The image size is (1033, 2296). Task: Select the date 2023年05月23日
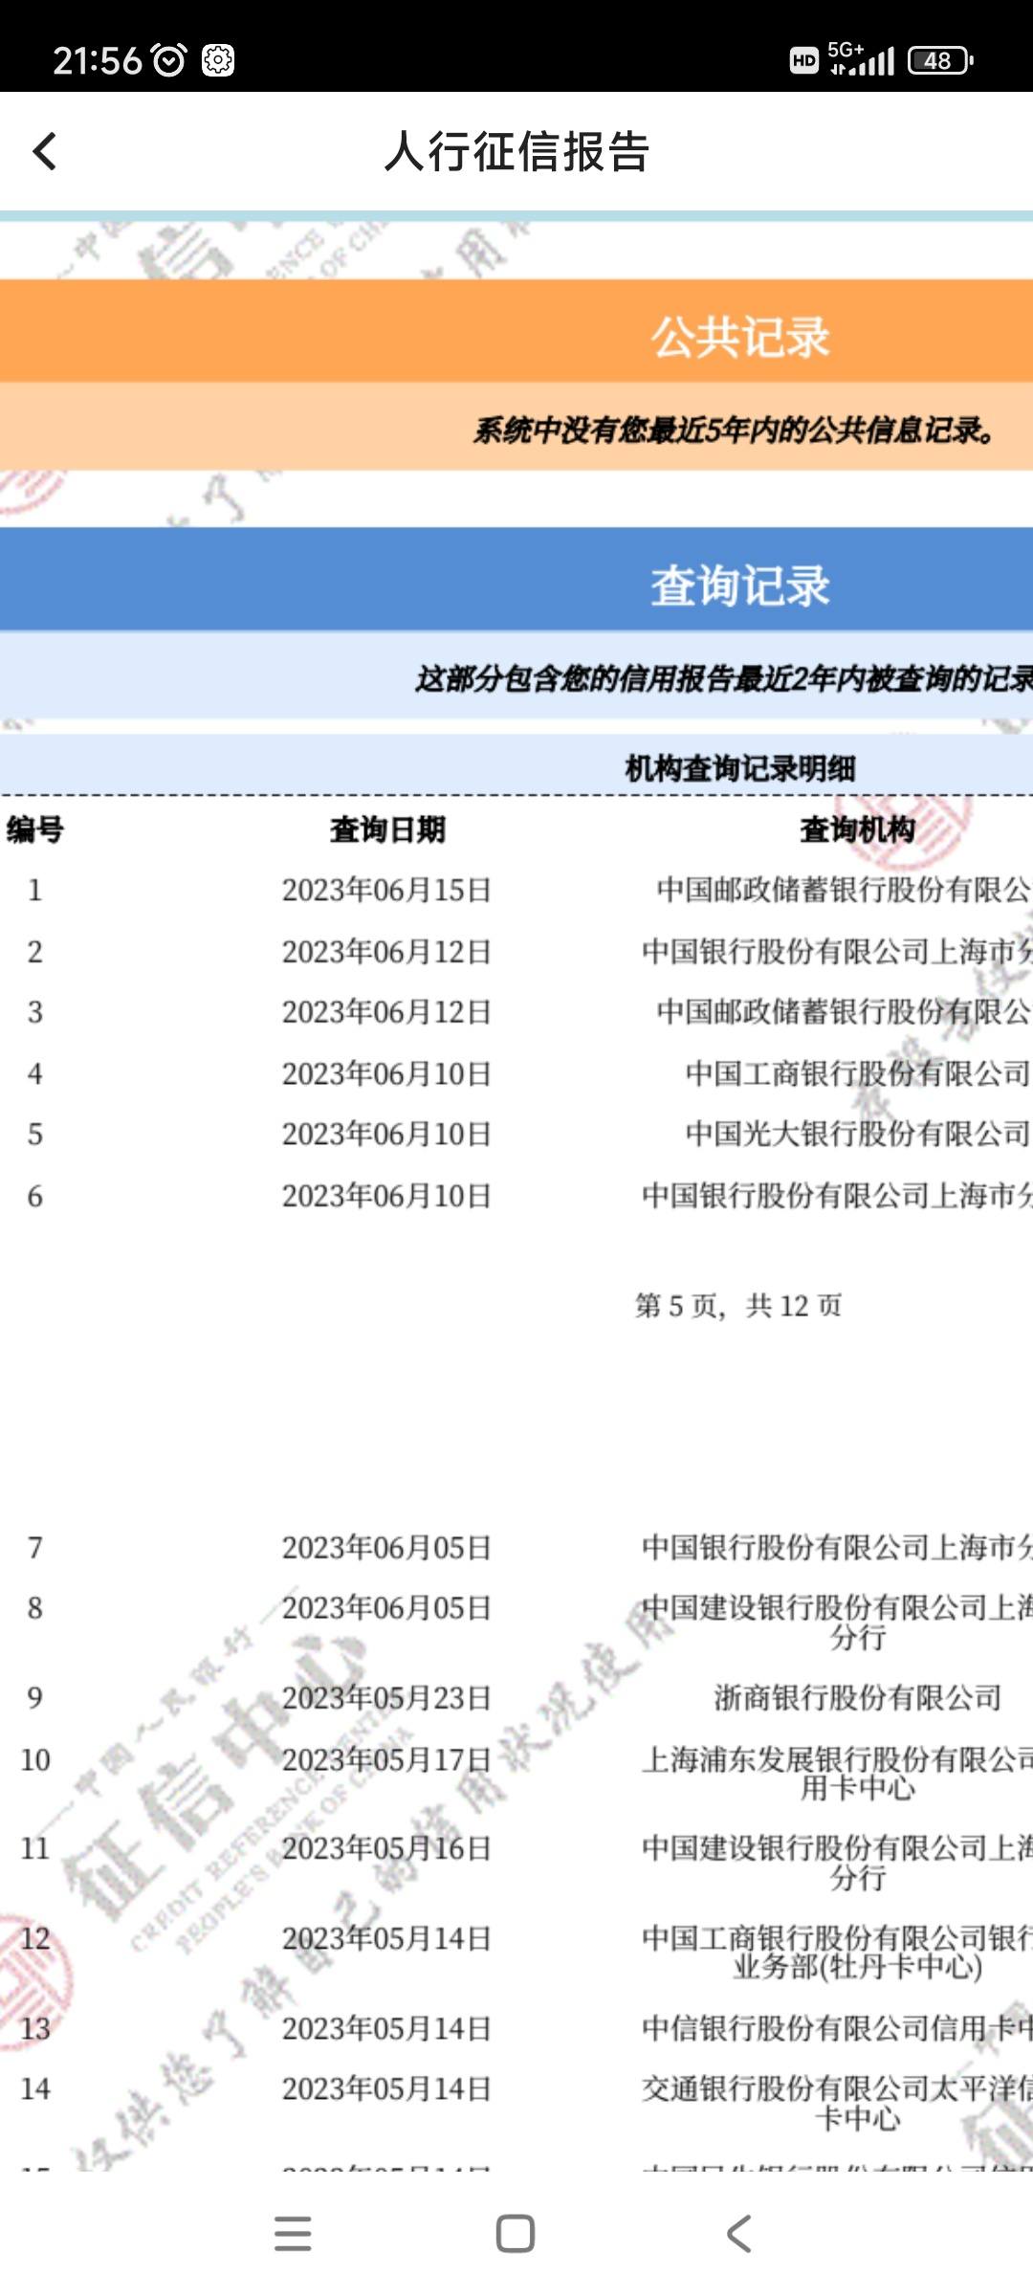tap(386, 1697)
